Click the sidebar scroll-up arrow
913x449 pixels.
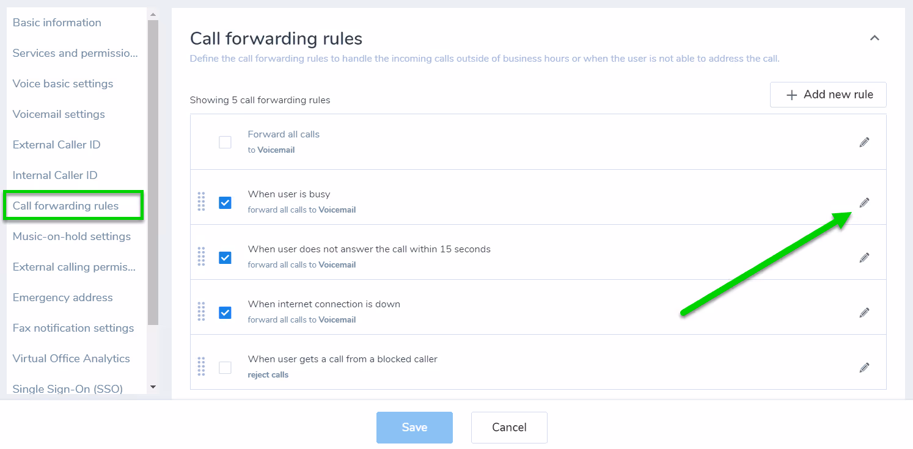[153, 10]
